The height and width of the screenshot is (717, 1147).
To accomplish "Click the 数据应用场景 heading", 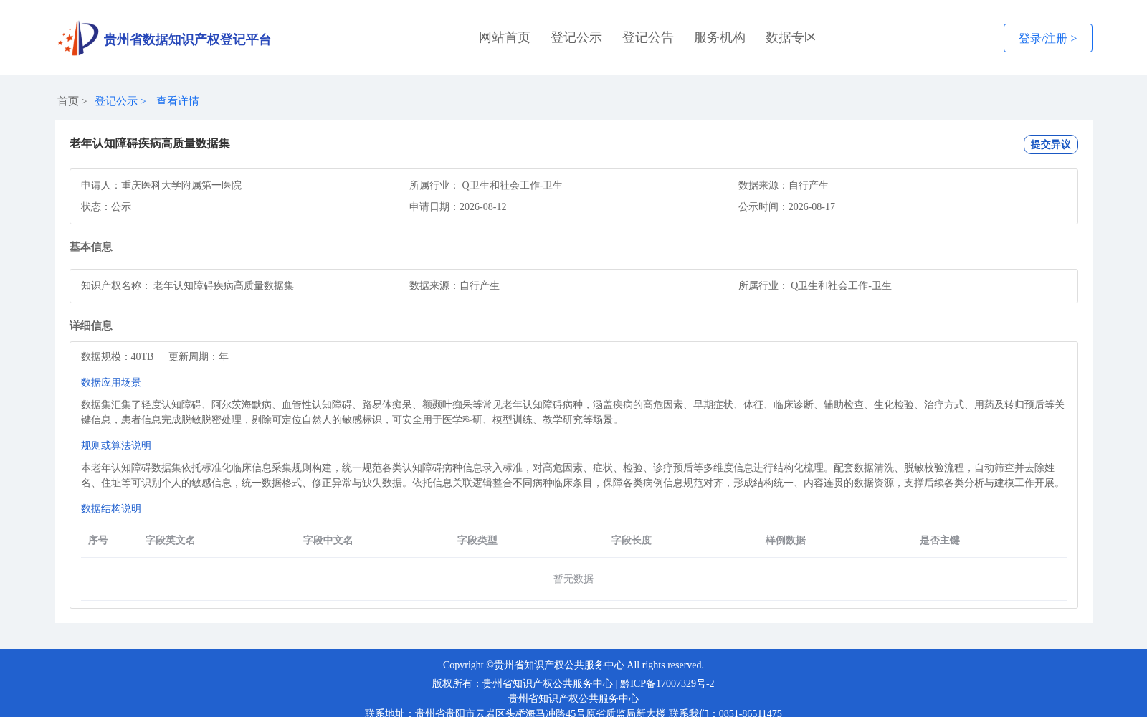I will pos(111,382).
